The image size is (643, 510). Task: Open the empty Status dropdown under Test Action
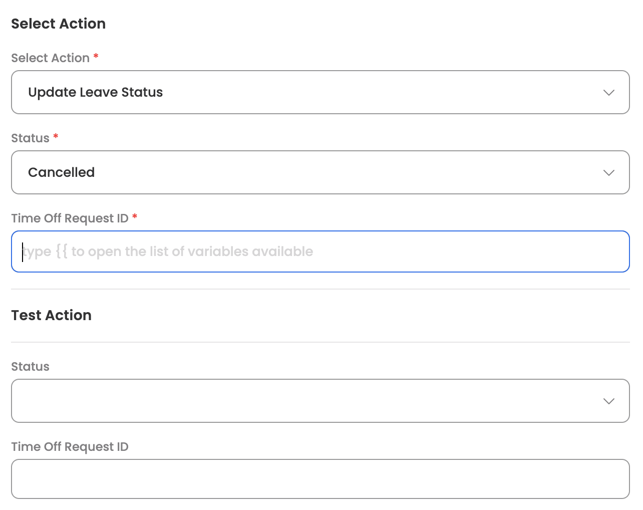coord(320,401)
